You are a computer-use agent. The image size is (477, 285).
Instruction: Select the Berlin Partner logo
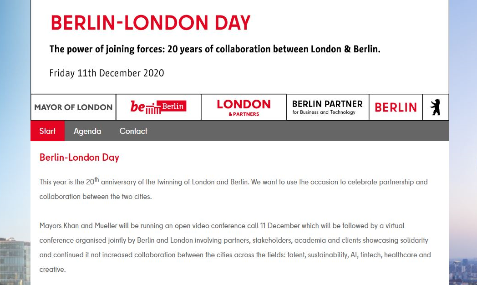pyautogui.click(x=328, y=107)
